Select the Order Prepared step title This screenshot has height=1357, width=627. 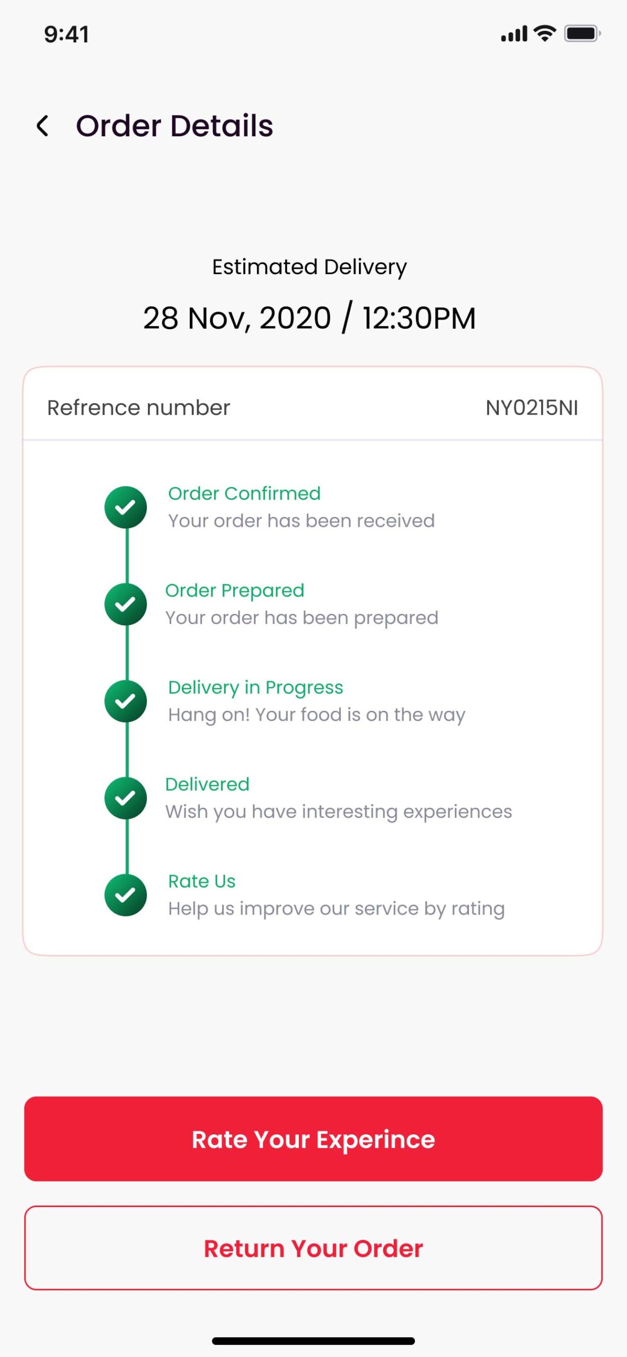(x=235, y=591)
